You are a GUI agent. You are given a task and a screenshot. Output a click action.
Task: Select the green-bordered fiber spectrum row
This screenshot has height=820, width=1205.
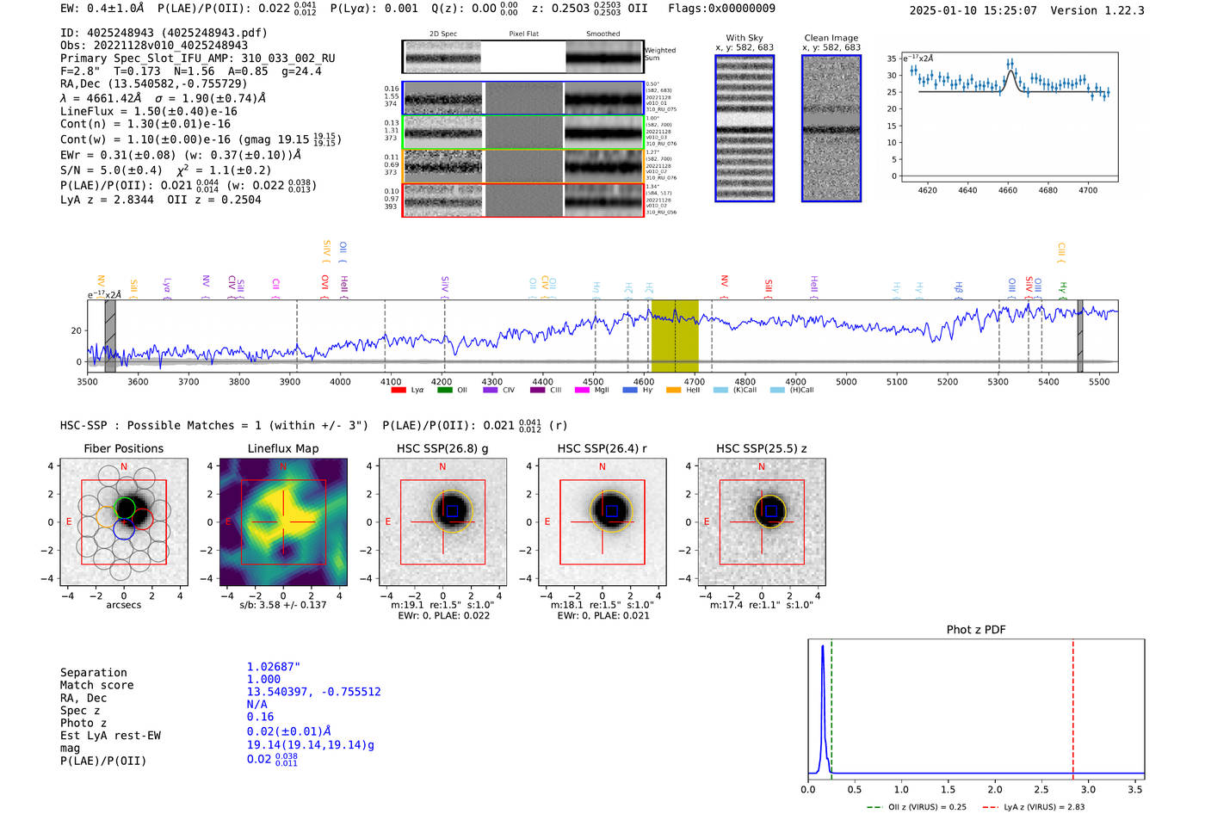coord(522,133)
